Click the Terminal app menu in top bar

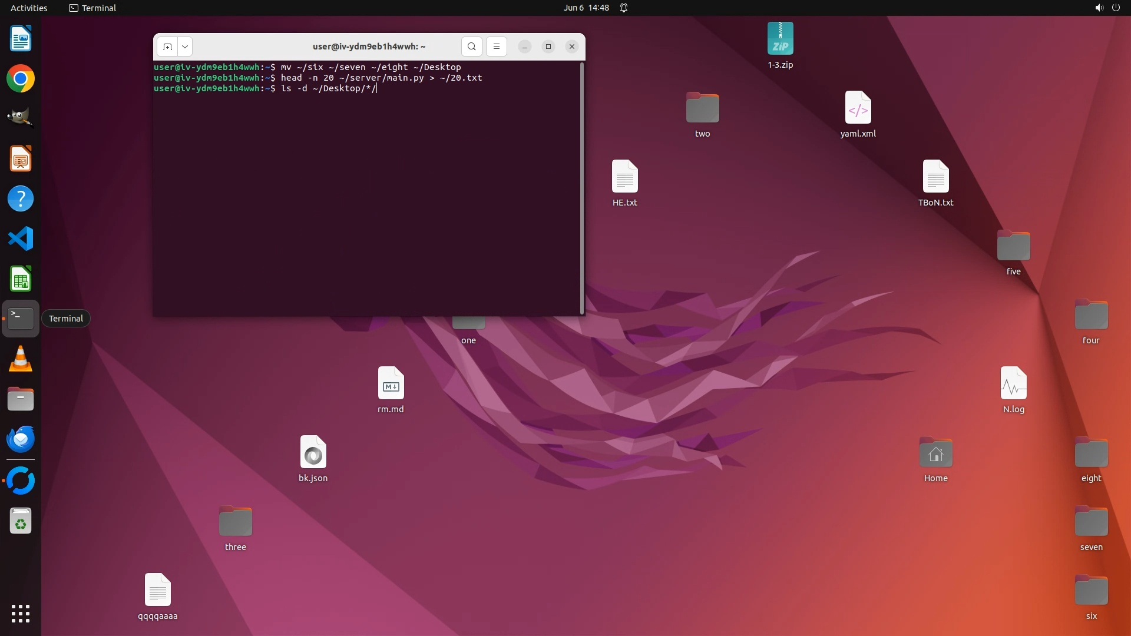tap(92, 8)
